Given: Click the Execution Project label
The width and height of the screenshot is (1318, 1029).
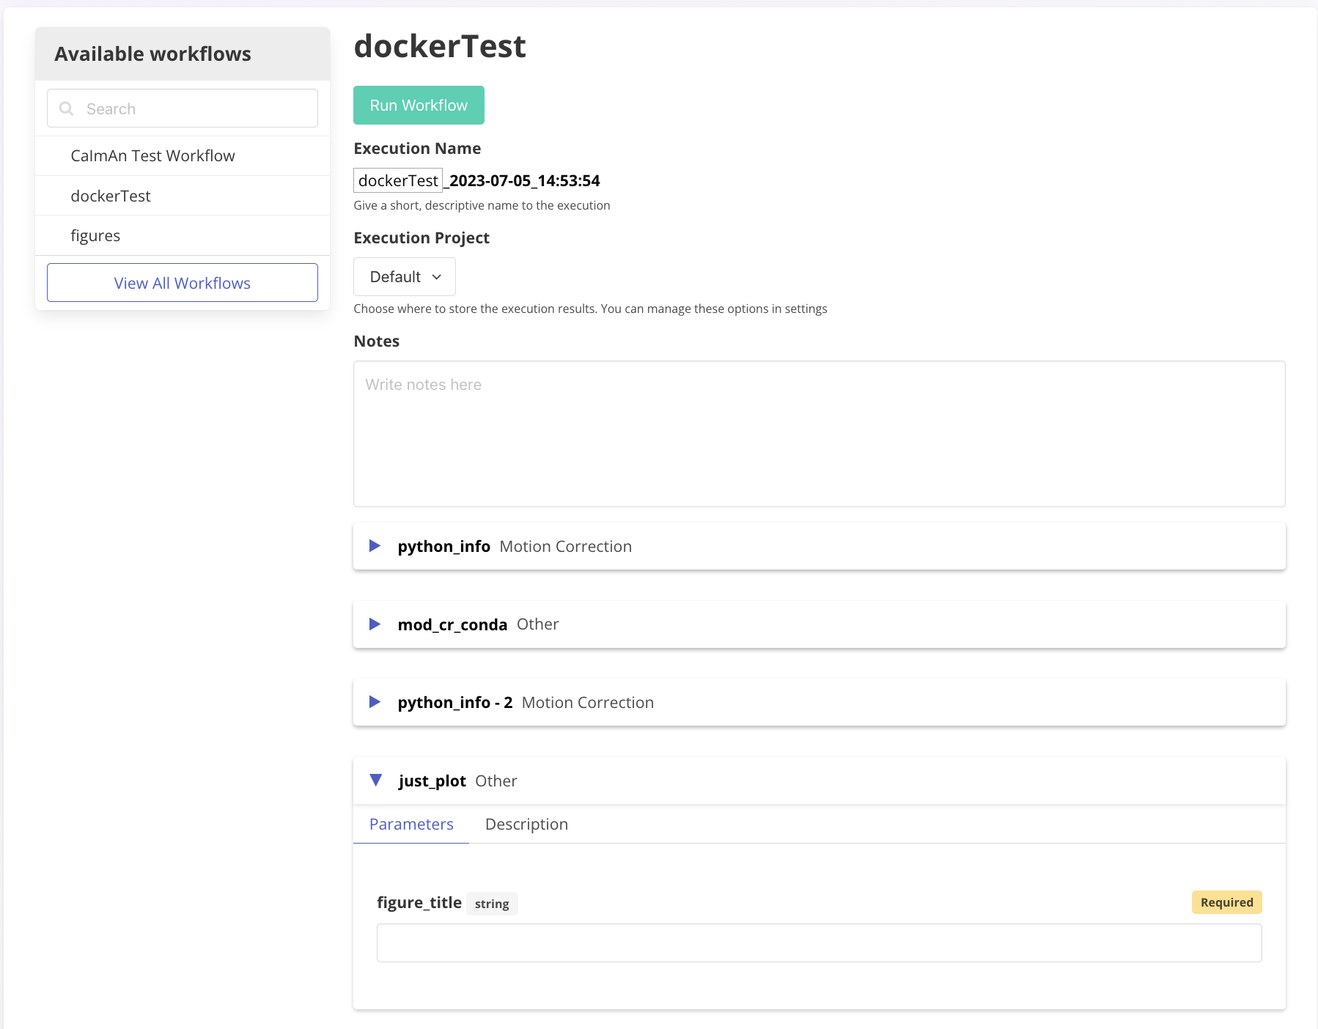Looking at the screenshot, I should tap(421, 238).
